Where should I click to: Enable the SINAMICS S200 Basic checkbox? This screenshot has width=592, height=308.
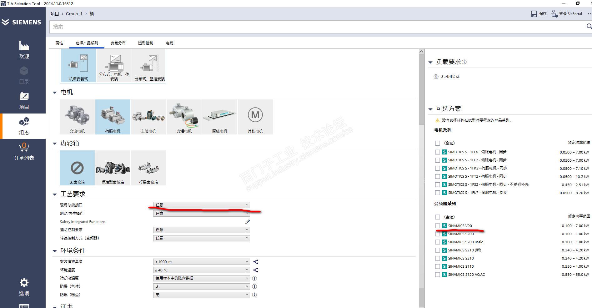tap(438, 242)
